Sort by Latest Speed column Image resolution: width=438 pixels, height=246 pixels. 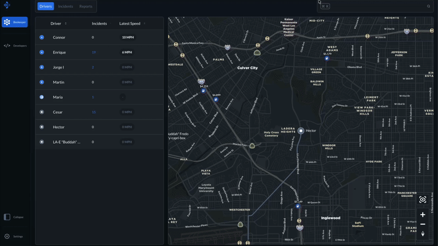coord(131,24)
